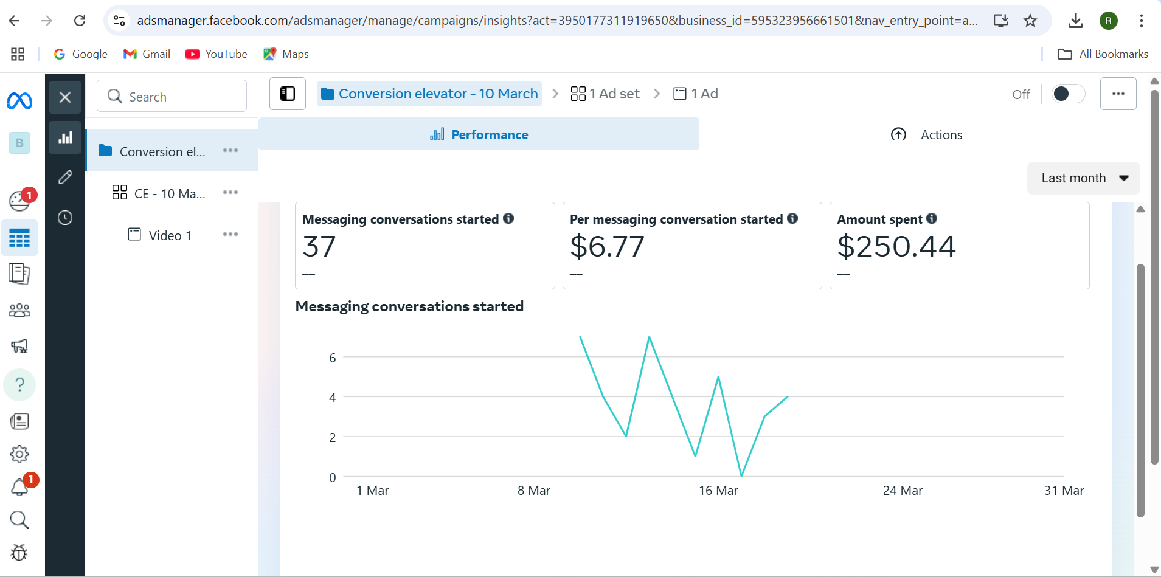
Task: Open the settings gear icon
Action: click(x=19, y=454)
